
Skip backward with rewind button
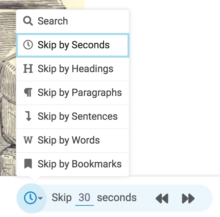(x=162, y=198)
